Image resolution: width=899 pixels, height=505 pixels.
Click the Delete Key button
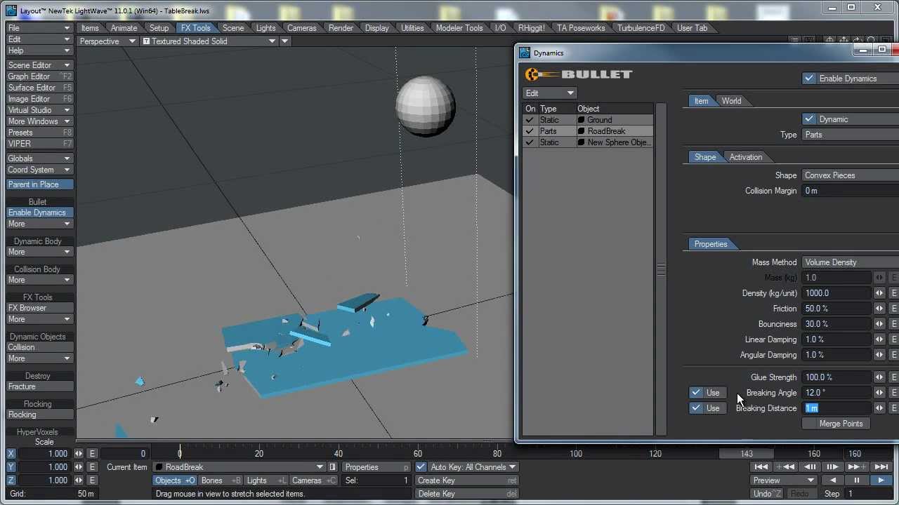click(466, 494)
